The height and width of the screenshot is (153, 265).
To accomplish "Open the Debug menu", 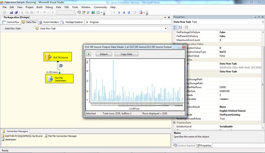I will click(49, 7).
